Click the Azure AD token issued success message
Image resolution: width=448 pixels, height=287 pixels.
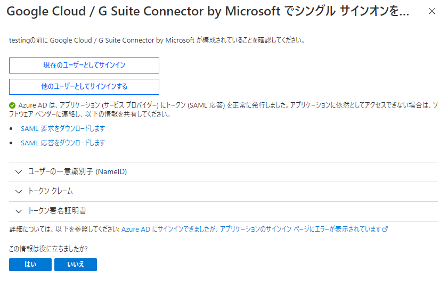[223, 110]
